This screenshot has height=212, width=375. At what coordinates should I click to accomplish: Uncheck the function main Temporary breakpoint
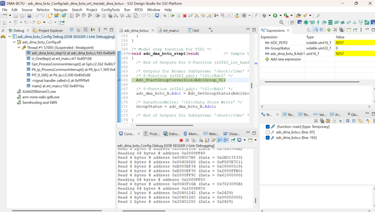click(268, 126)
